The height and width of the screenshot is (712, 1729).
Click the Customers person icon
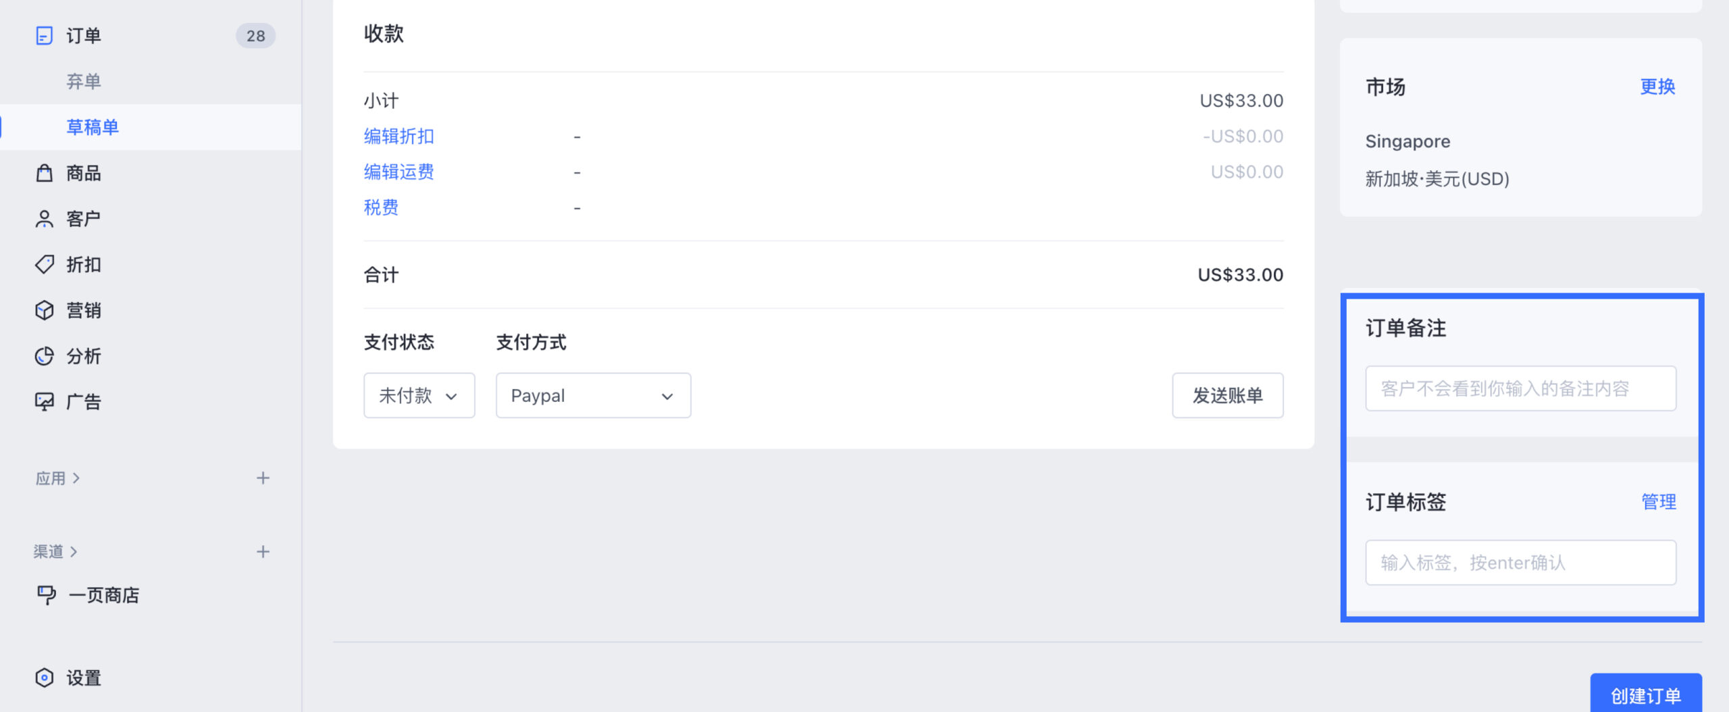click(x=44, y=219)
